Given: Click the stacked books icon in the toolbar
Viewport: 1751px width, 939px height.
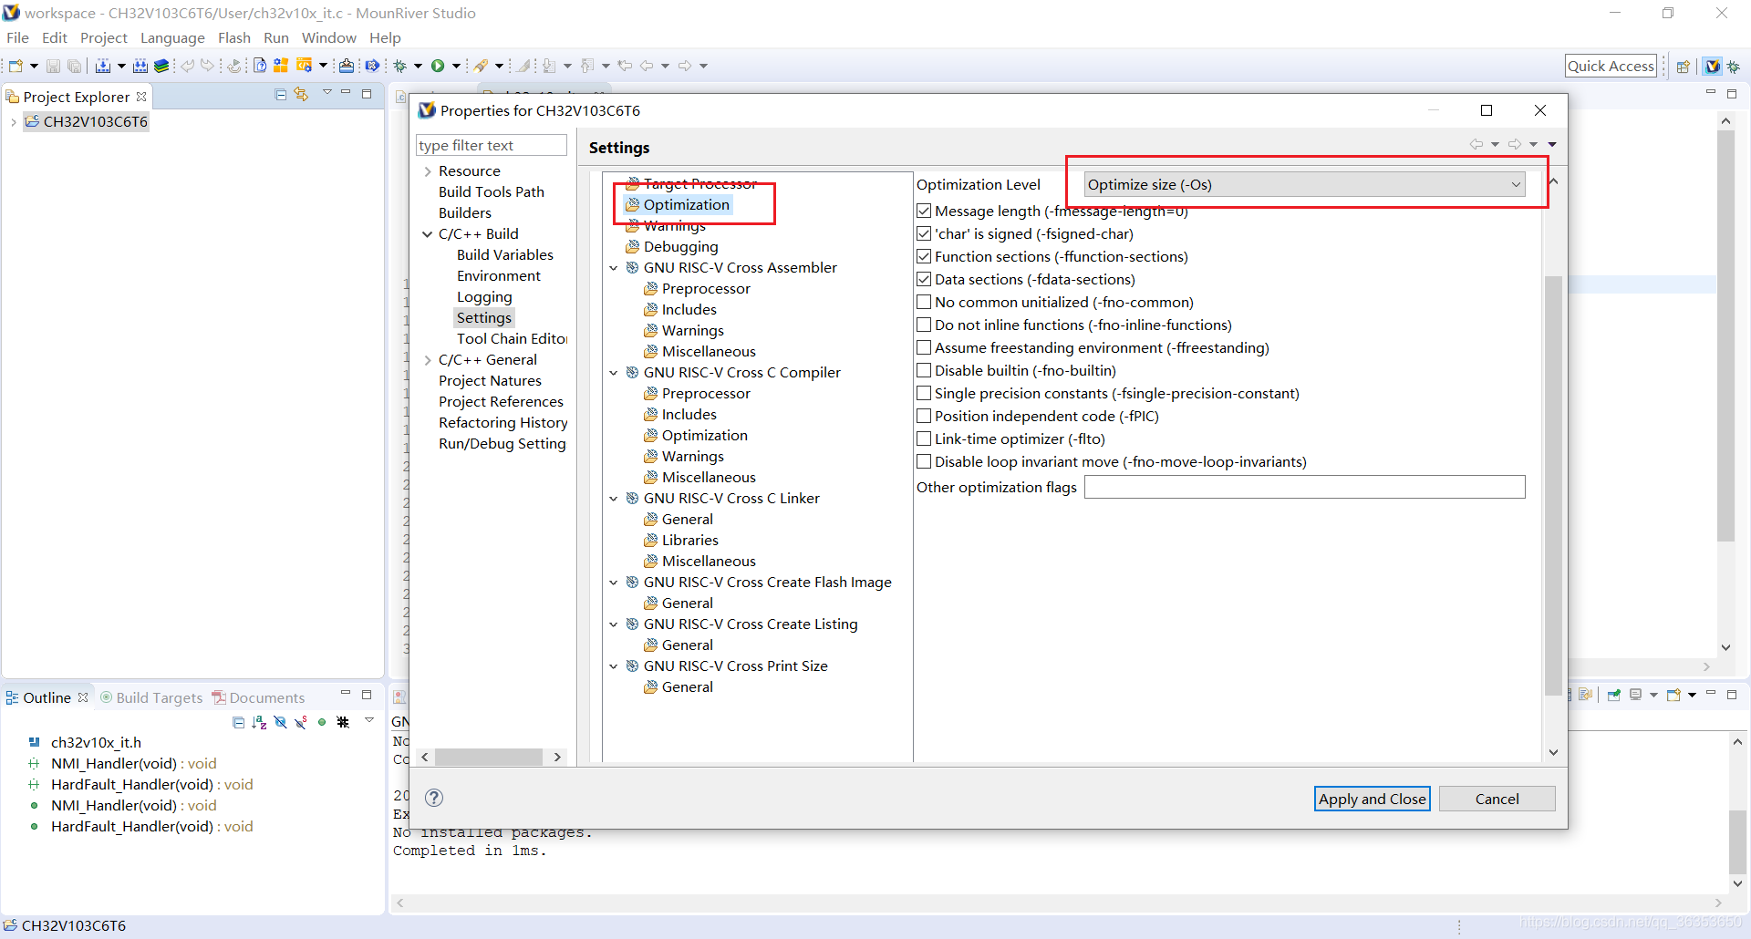Looking at the screenshot, I should point(161,66).
